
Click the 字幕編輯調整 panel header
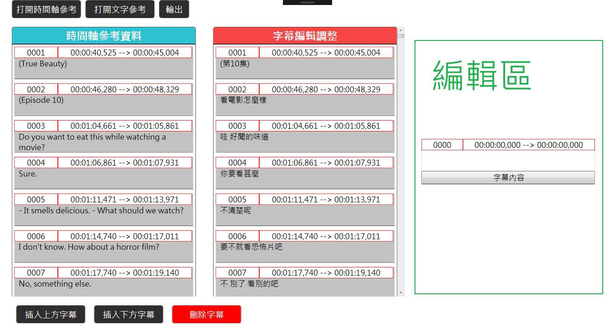[305, 36]
